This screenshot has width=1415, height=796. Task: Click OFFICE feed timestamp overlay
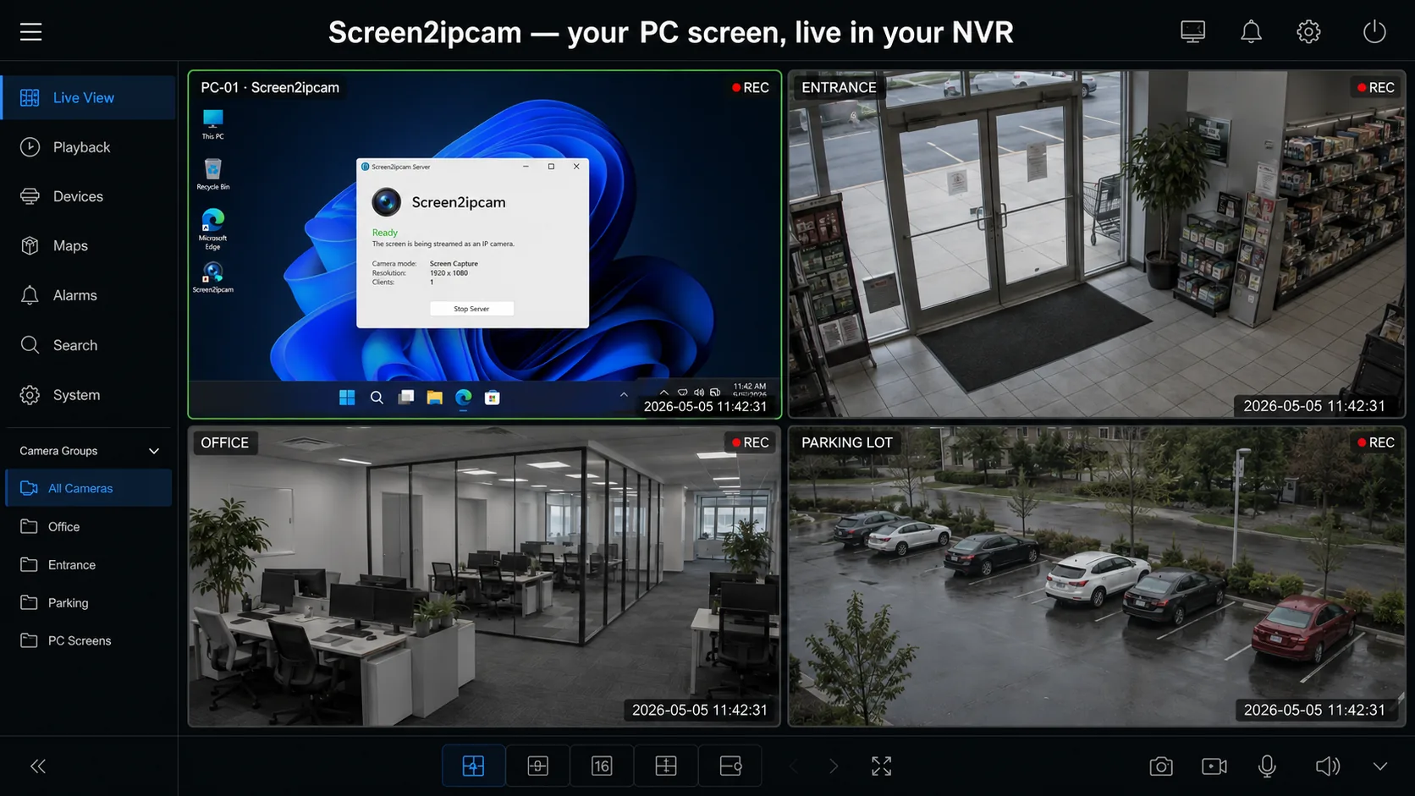699,711
